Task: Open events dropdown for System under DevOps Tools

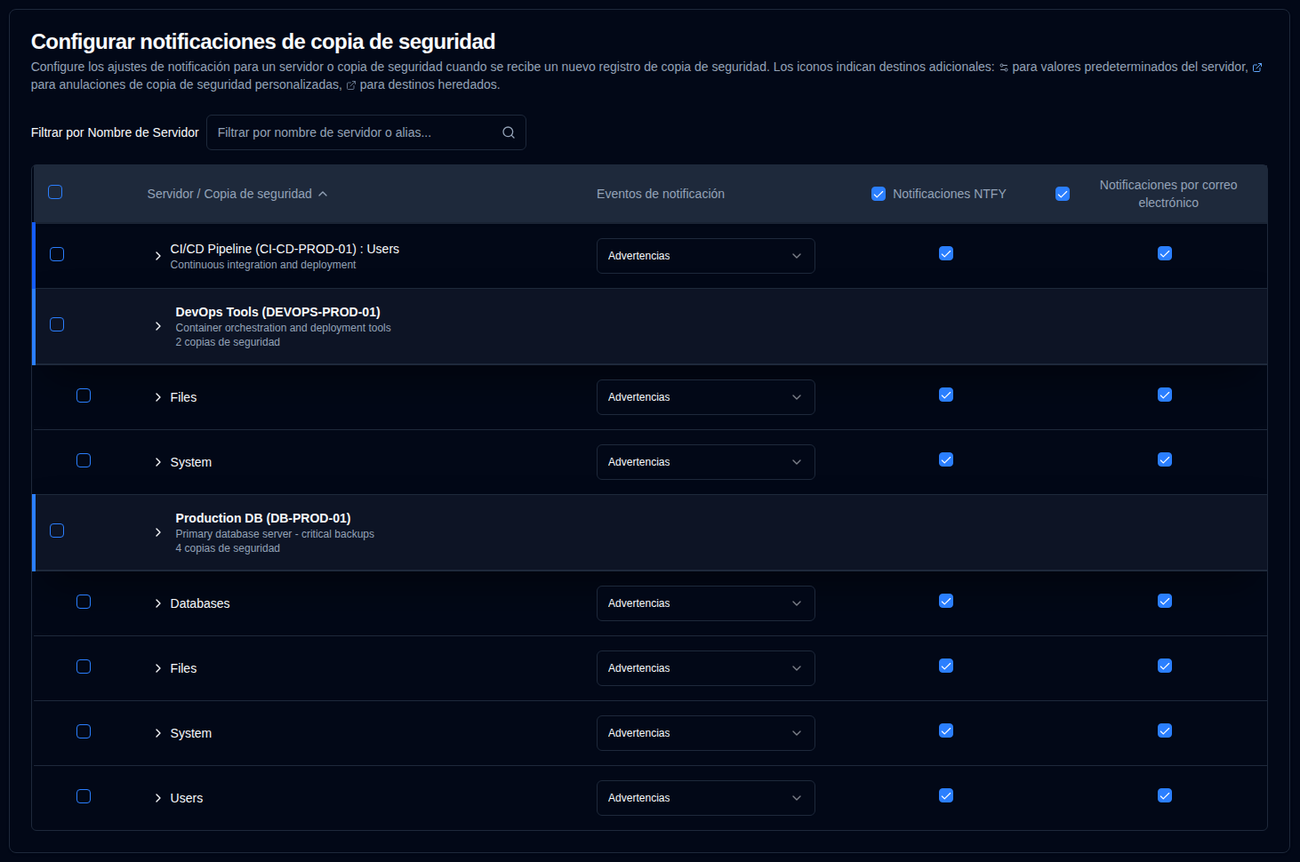Action: point(706,462)
